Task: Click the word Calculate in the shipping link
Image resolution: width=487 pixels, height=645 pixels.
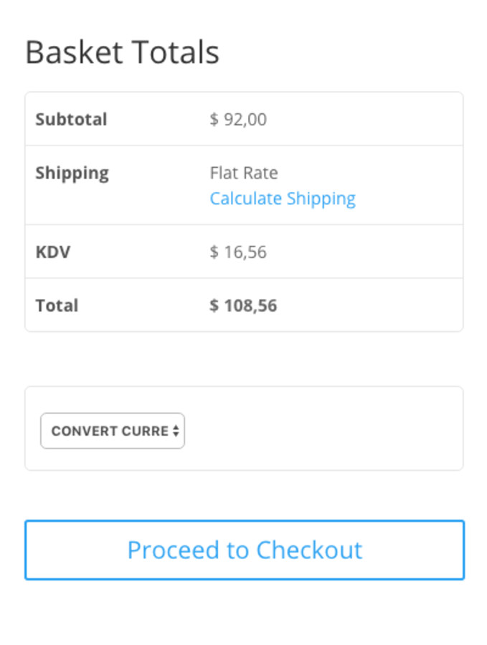Action: (245, 199)
